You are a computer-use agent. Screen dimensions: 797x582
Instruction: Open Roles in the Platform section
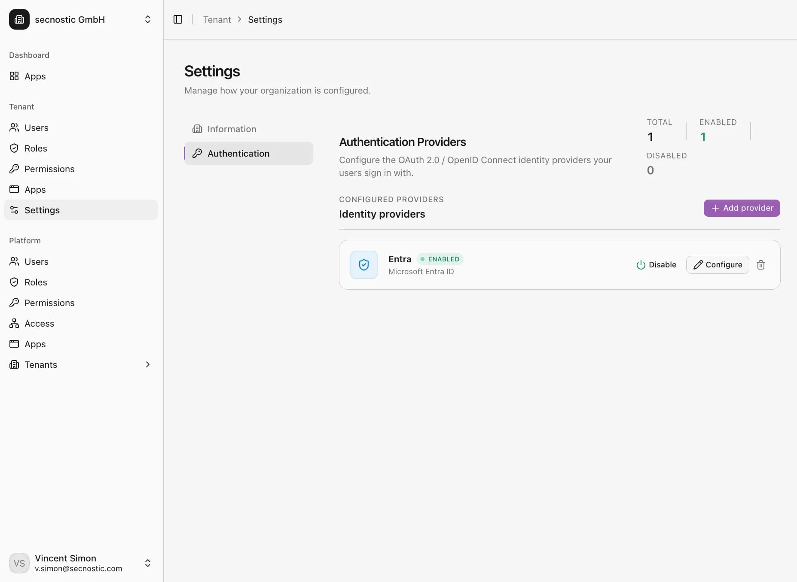[81, 282]
